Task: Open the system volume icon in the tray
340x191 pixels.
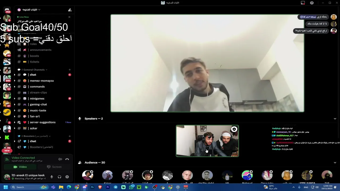Action: click(317, 187)
